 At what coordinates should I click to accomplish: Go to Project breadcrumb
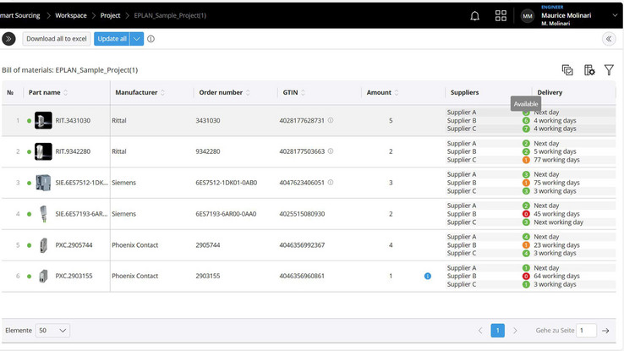[x=110, y=15]
